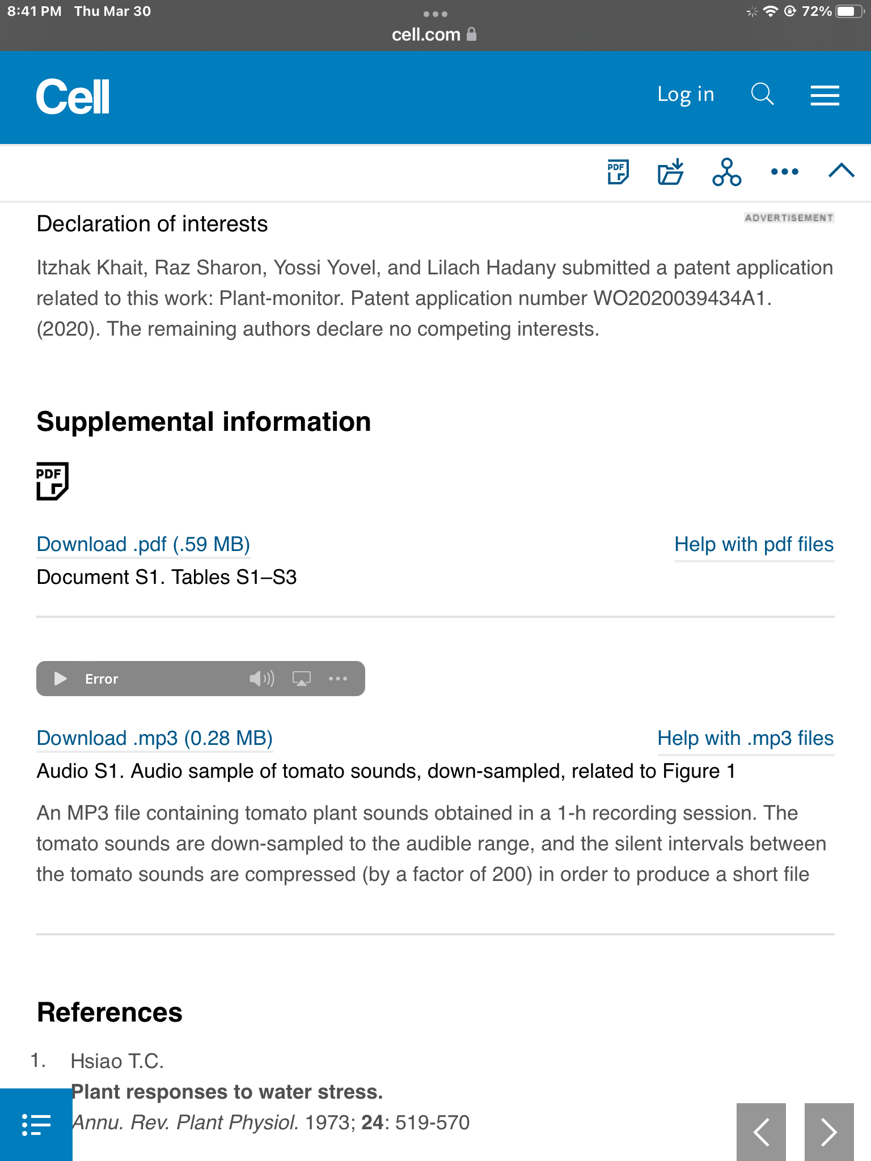Screen dimensions: 871x1161
Task: Go to the next article arrow
Action: tap(829, 1132)
